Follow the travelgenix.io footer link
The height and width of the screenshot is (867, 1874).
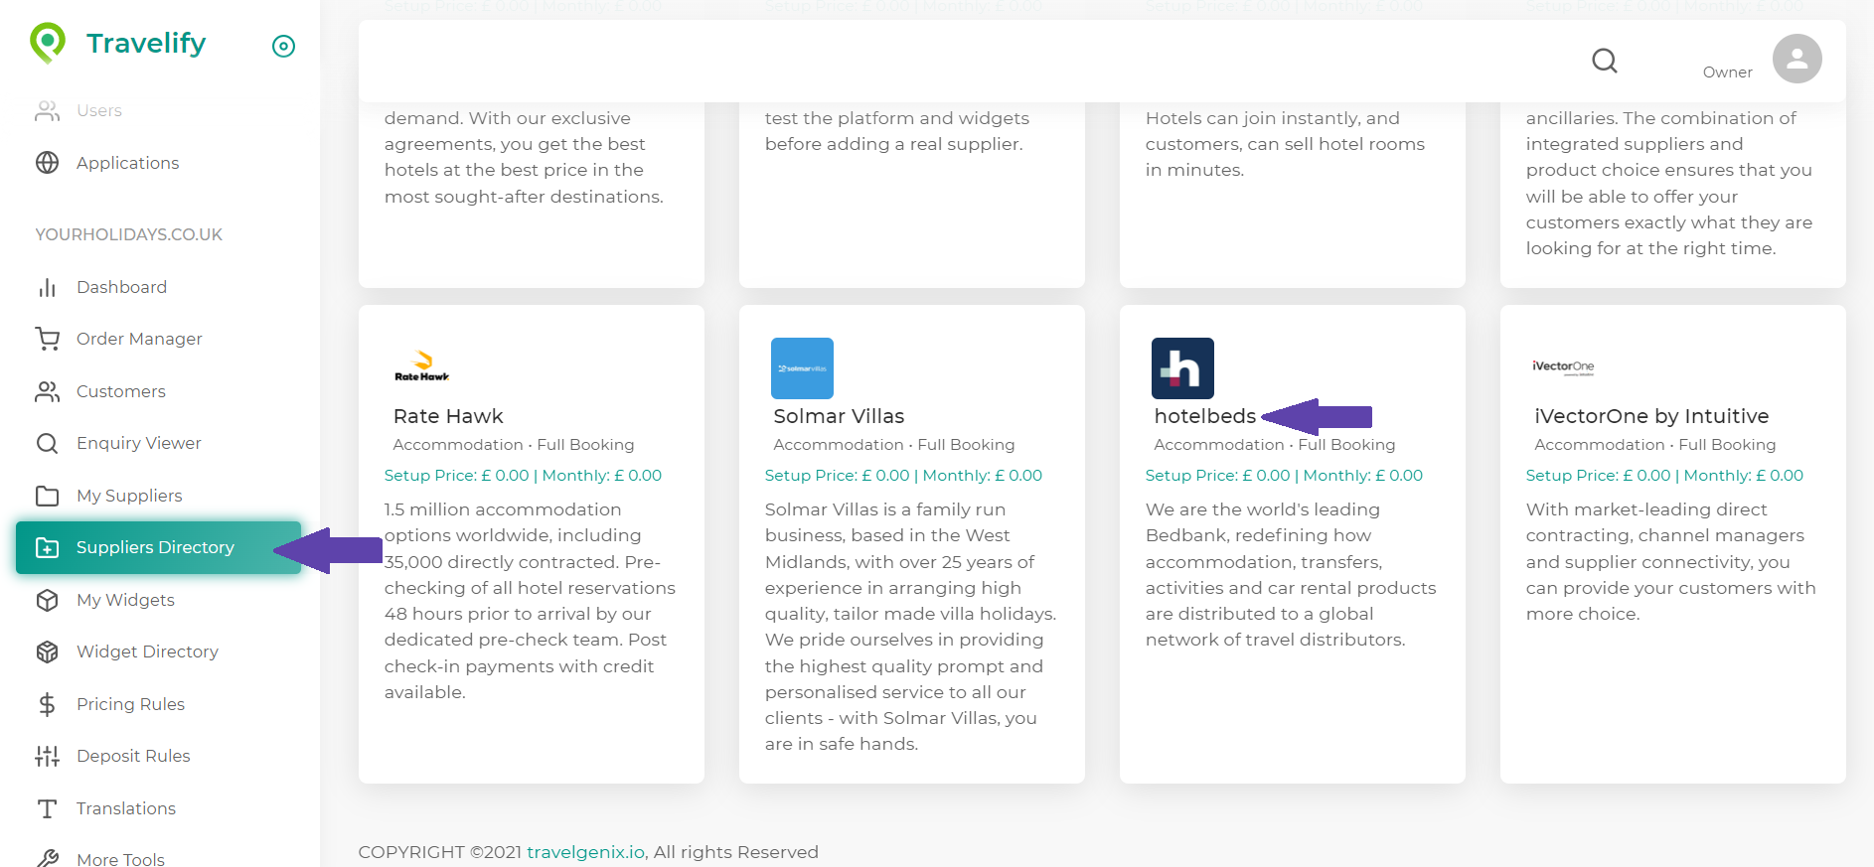[585, 852]
